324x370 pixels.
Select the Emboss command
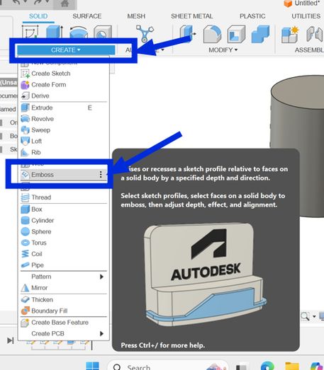63,175
